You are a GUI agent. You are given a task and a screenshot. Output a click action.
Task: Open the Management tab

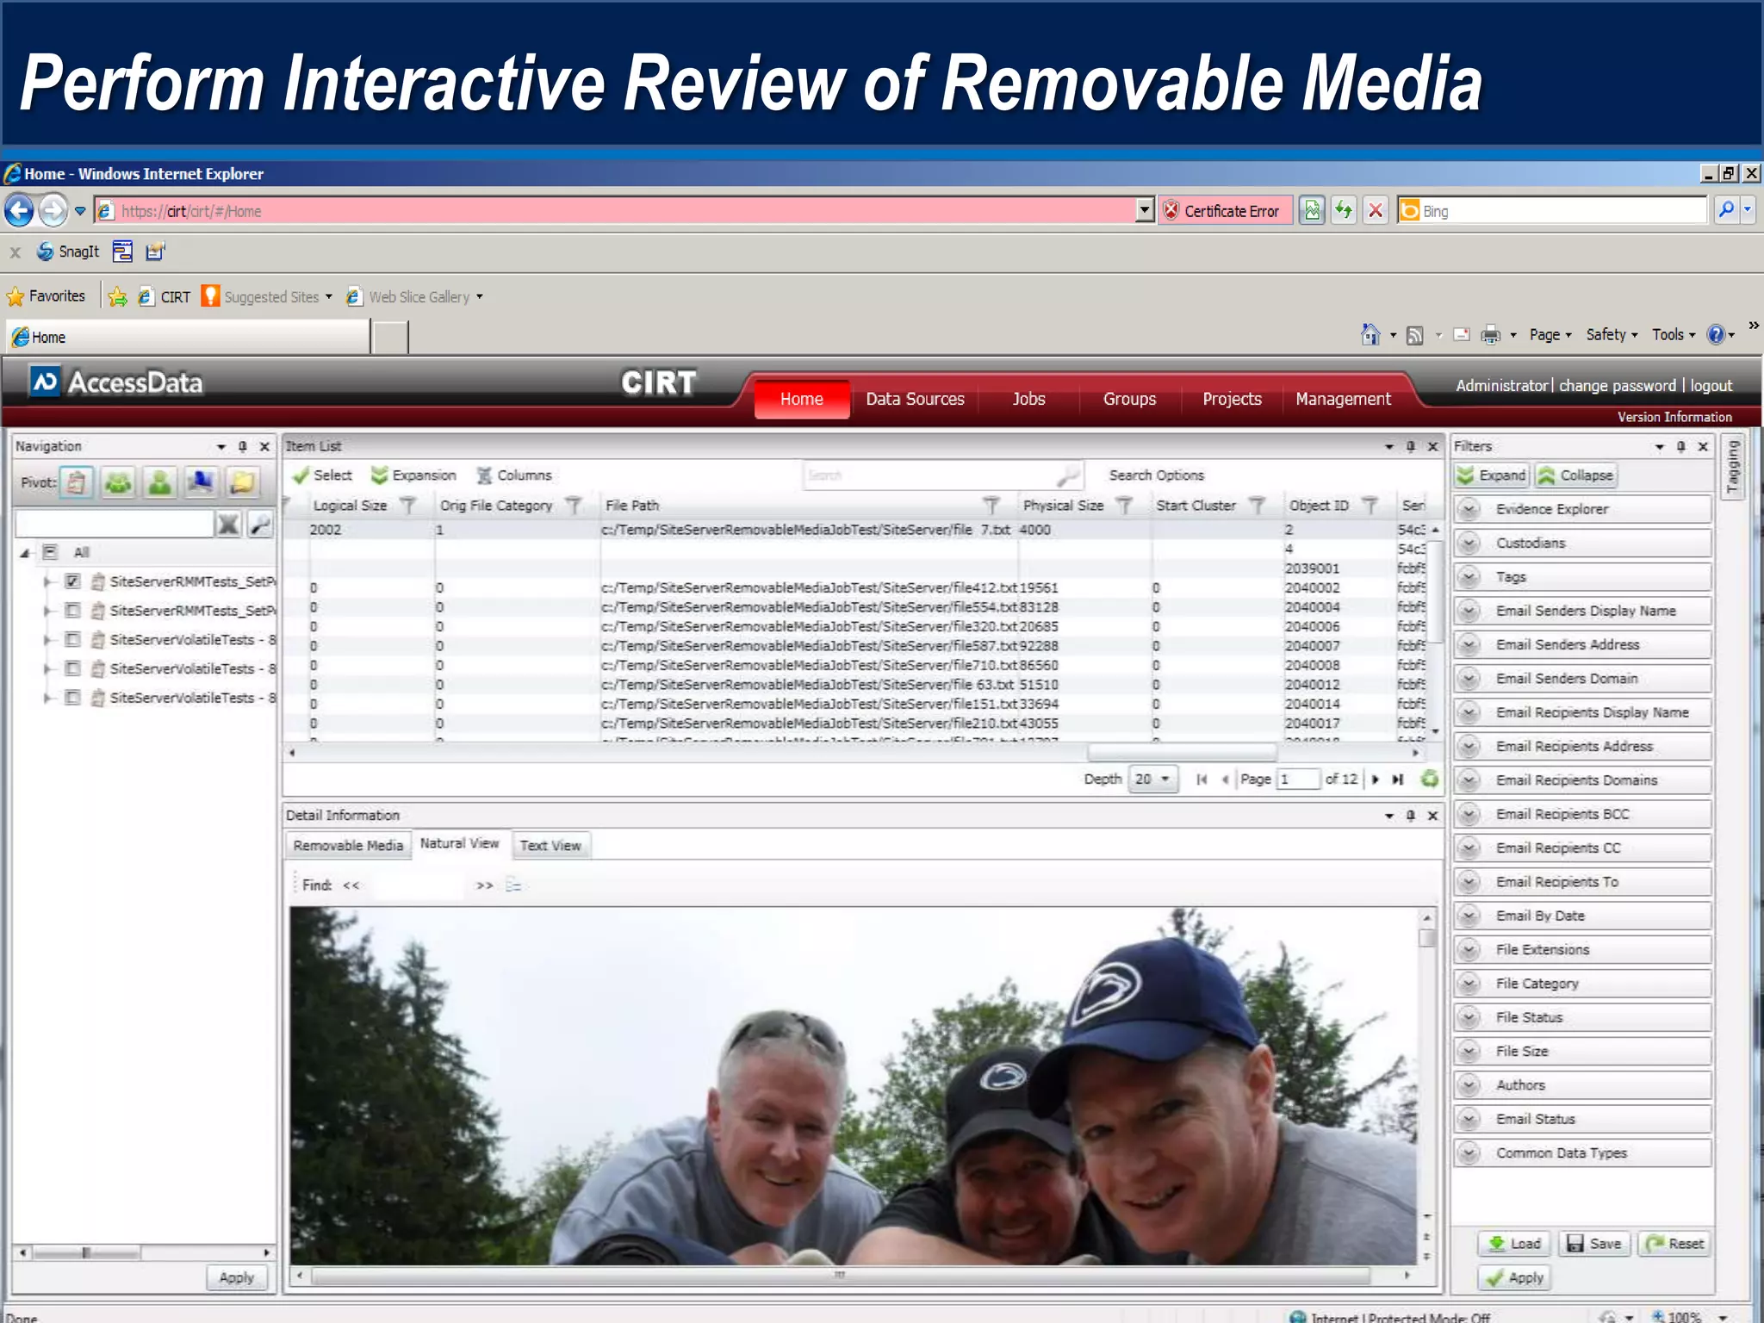1343,399
